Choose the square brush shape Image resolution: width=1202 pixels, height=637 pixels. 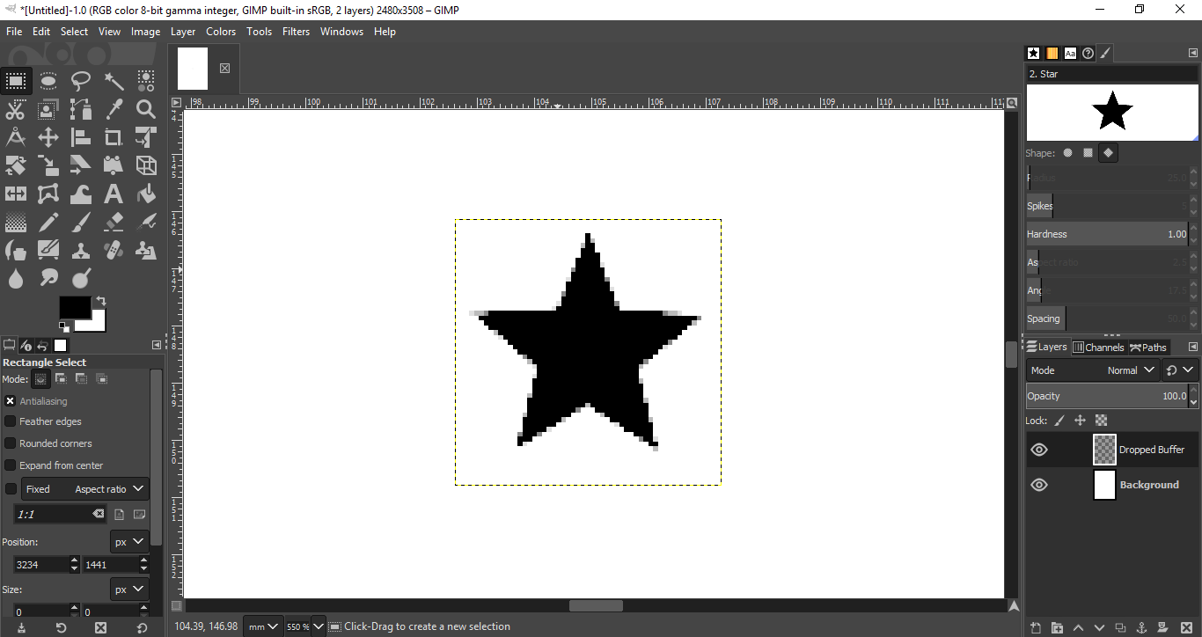coord(1088,152)
